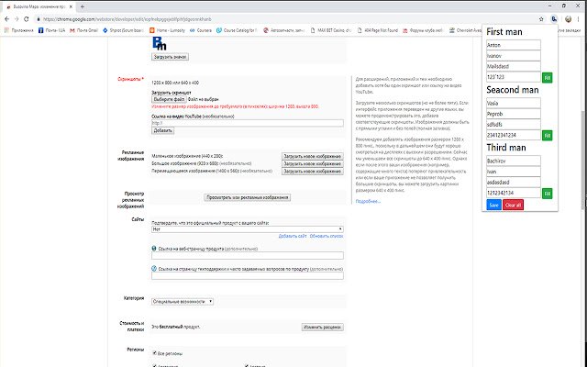The width and height of the screenshot is (587, 367).
Task: Click the Third man field containing Ivan
Action: click(x=514, y=172)
